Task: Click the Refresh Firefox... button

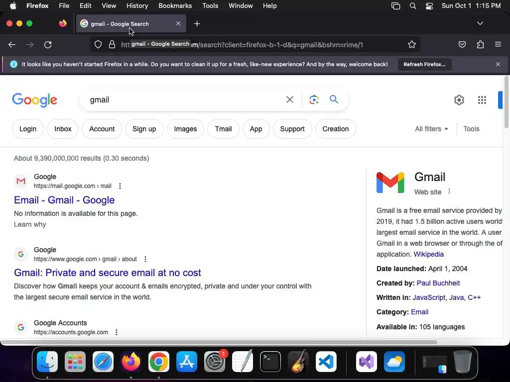Action: [424, 64]
